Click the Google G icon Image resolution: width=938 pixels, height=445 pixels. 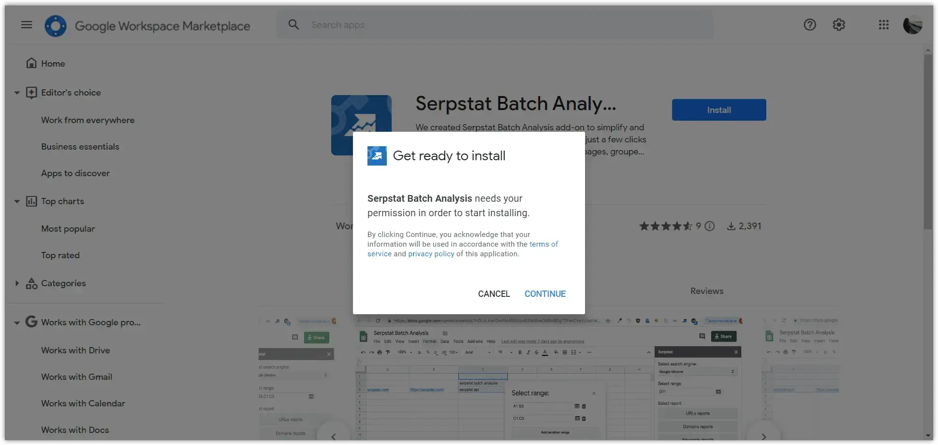point(31,321)
